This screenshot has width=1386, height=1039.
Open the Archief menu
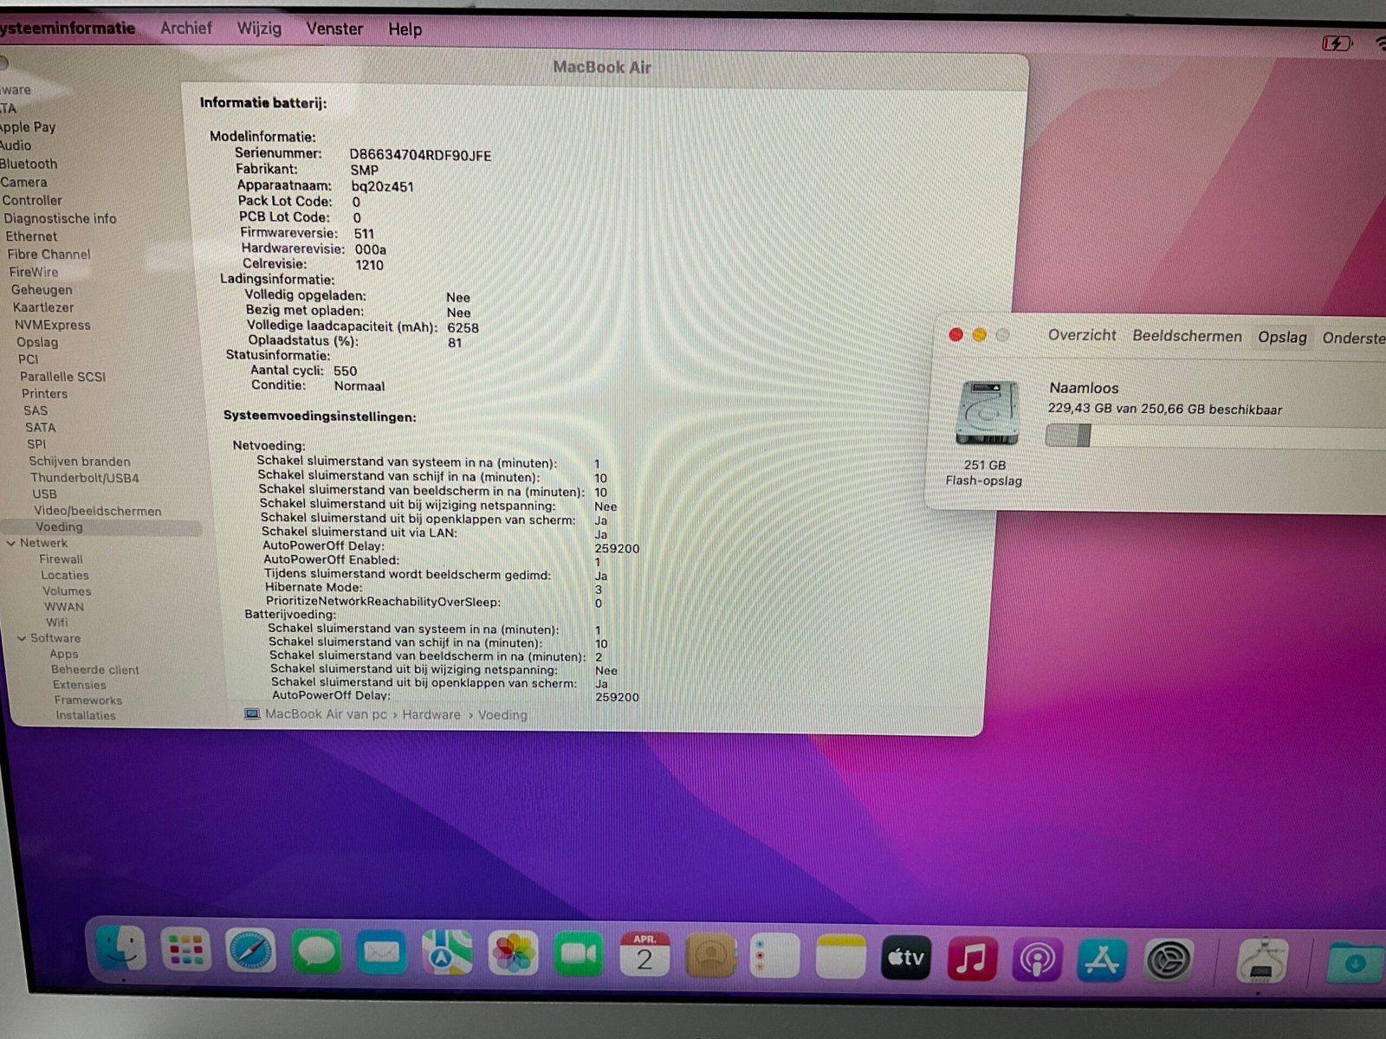pyautogui.click(x=185, y=28)
